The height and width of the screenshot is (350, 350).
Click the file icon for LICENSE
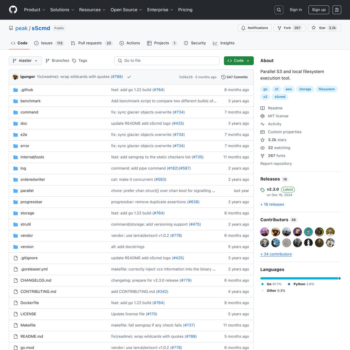click(16, 314)
